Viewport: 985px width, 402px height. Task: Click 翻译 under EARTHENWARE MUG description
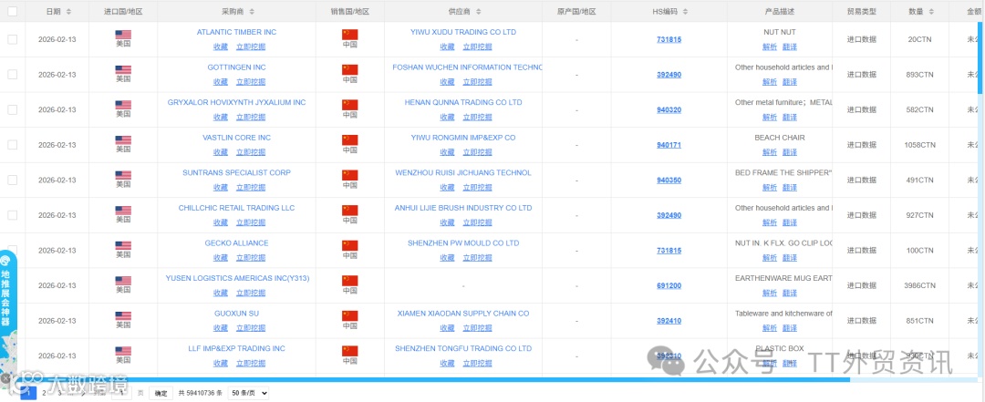(x=790, y=293)
